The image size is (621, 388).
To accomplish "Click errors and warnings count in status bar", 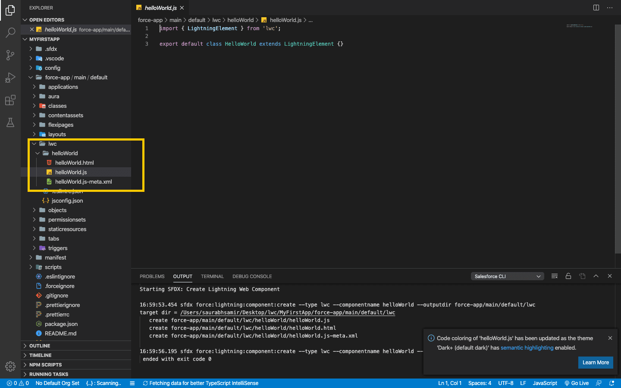I will (x=18, y=383).
